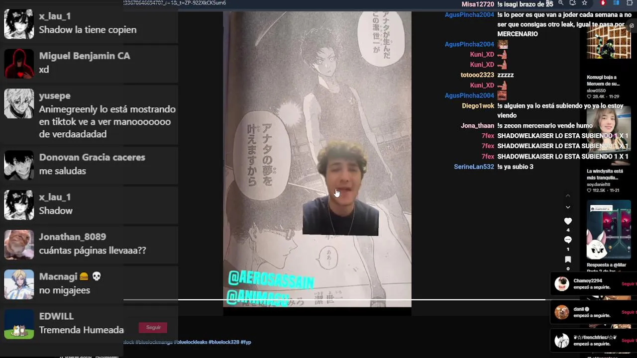Click the username 'Miguel Benjamin CA'
Viewport: 637px width, 358px height.
pos(85,56)
